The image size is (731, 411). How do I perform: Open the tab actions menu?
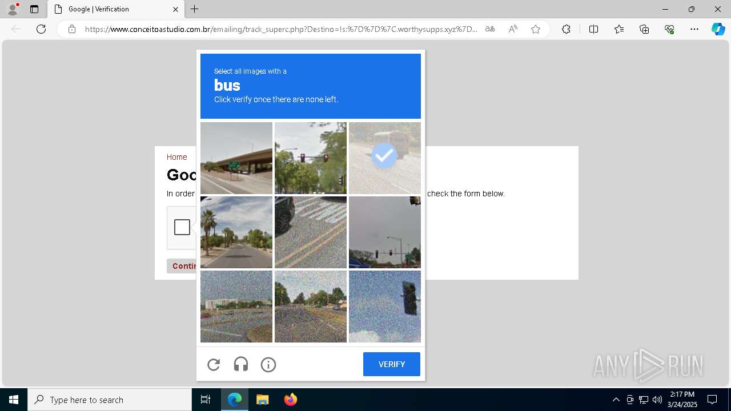point(34,9)
